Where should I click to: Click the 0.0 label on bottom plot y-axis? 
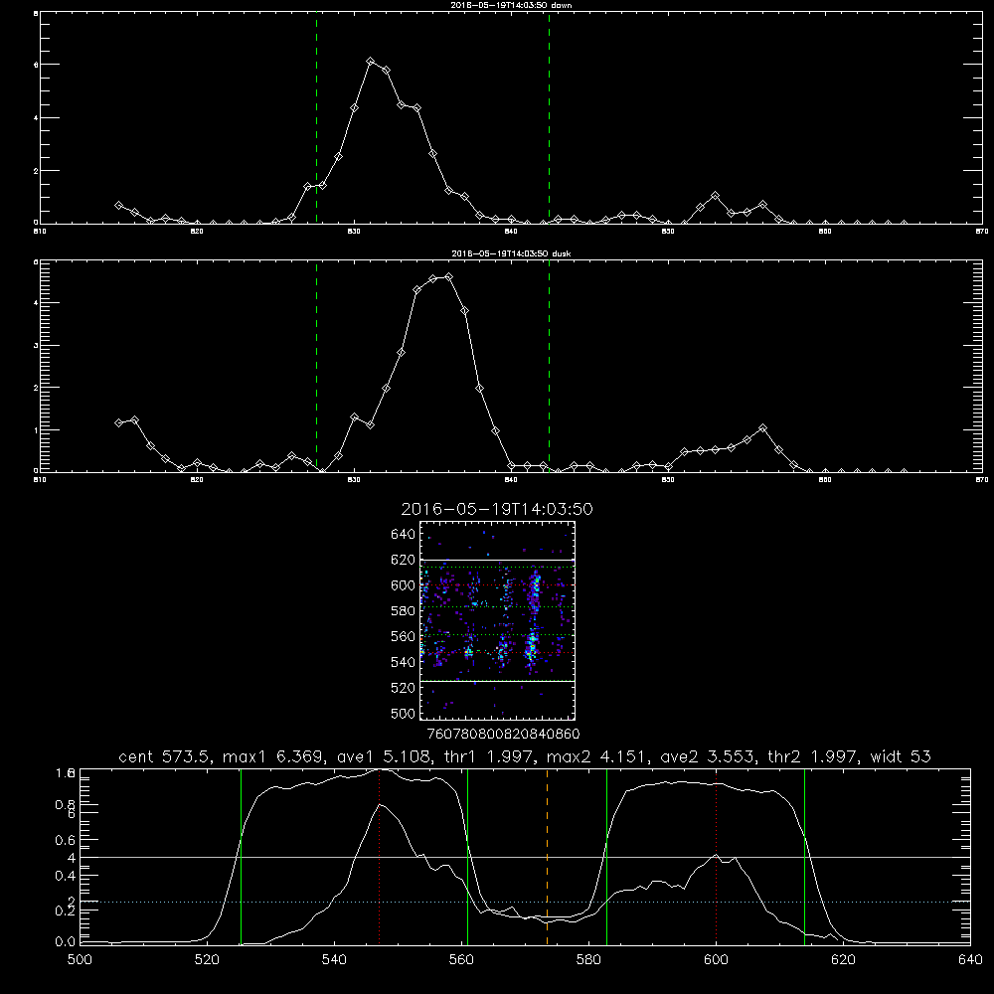click(x=66, y=942)
